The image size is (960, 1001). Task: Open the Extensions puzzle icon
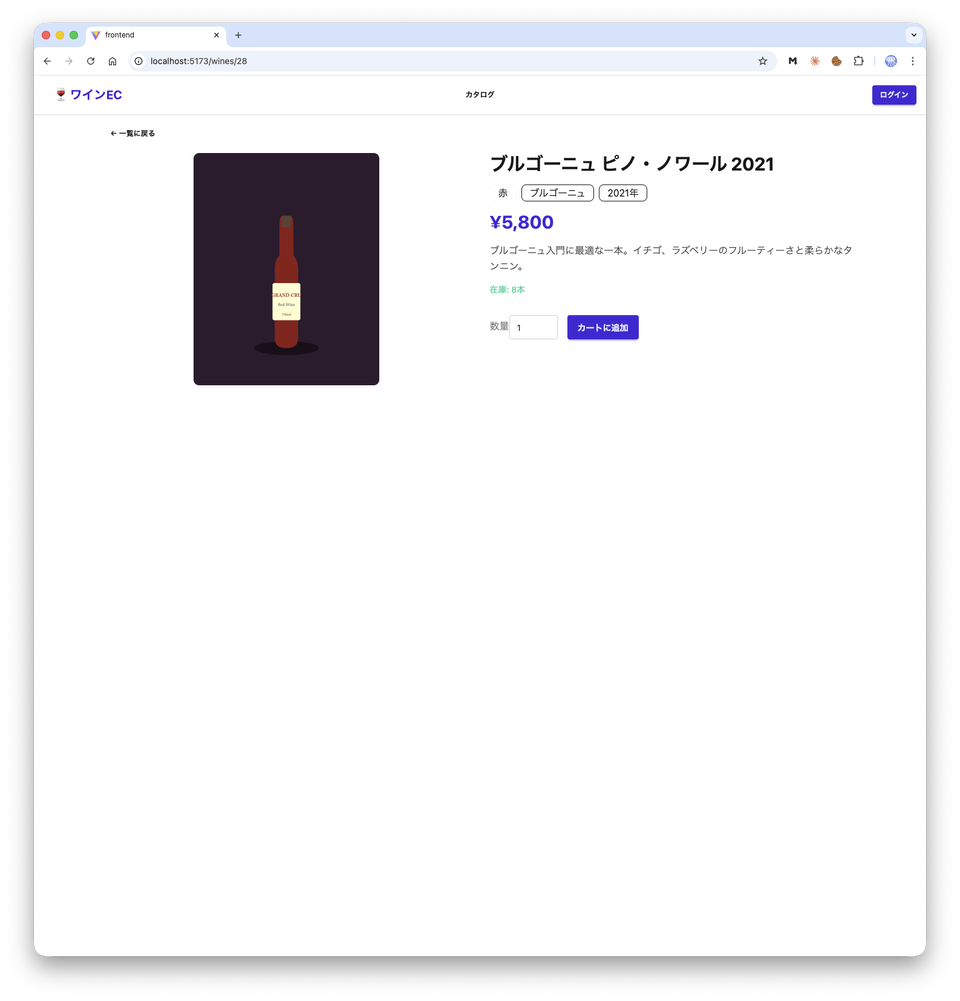(x=858, y=61)
